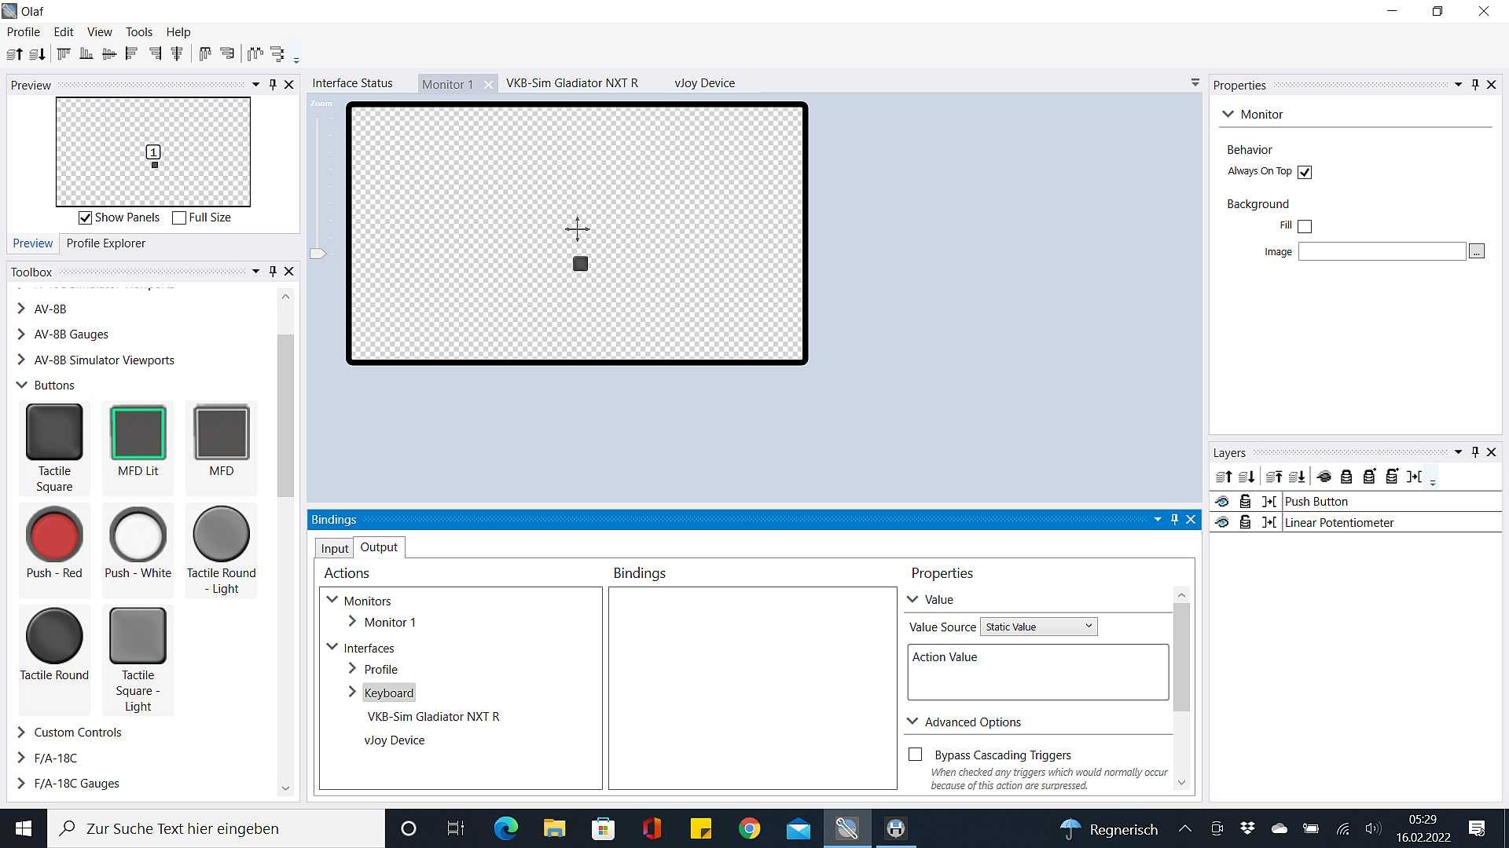Image resolution: width=1509 pixels, height=848 pixels.
Task: Switch to the vJoy Device tab
Action: click(x=704, y=83)
